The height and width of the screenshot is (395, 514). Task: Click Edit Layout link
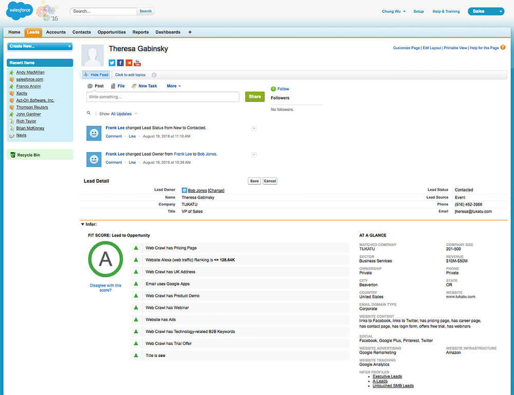point(432,48)
